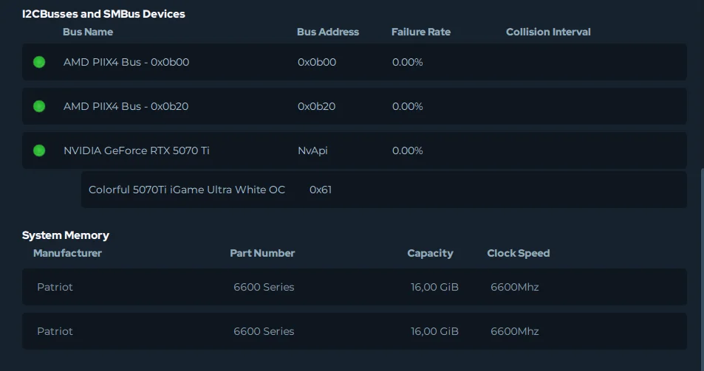Click the Part Number column header
This screenshot has width=704, height=371.
[262, 253]
